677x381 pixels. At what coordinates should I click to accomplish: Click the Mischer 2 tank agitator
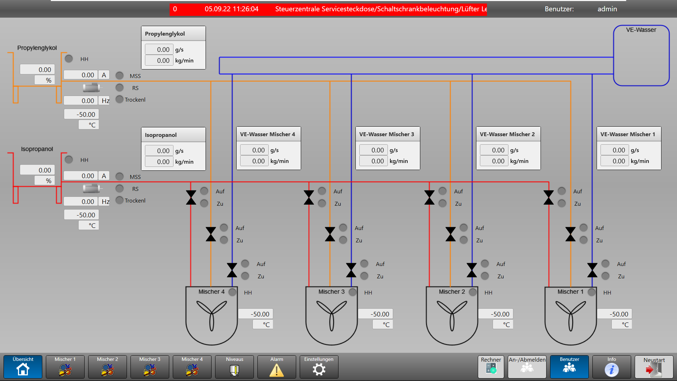click(452, 316)
